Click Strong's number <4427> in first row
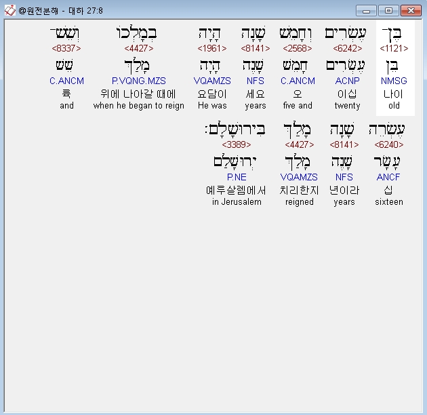Image resolution: width=427 pixels, height=415 pixels. (x=139, y=49)
